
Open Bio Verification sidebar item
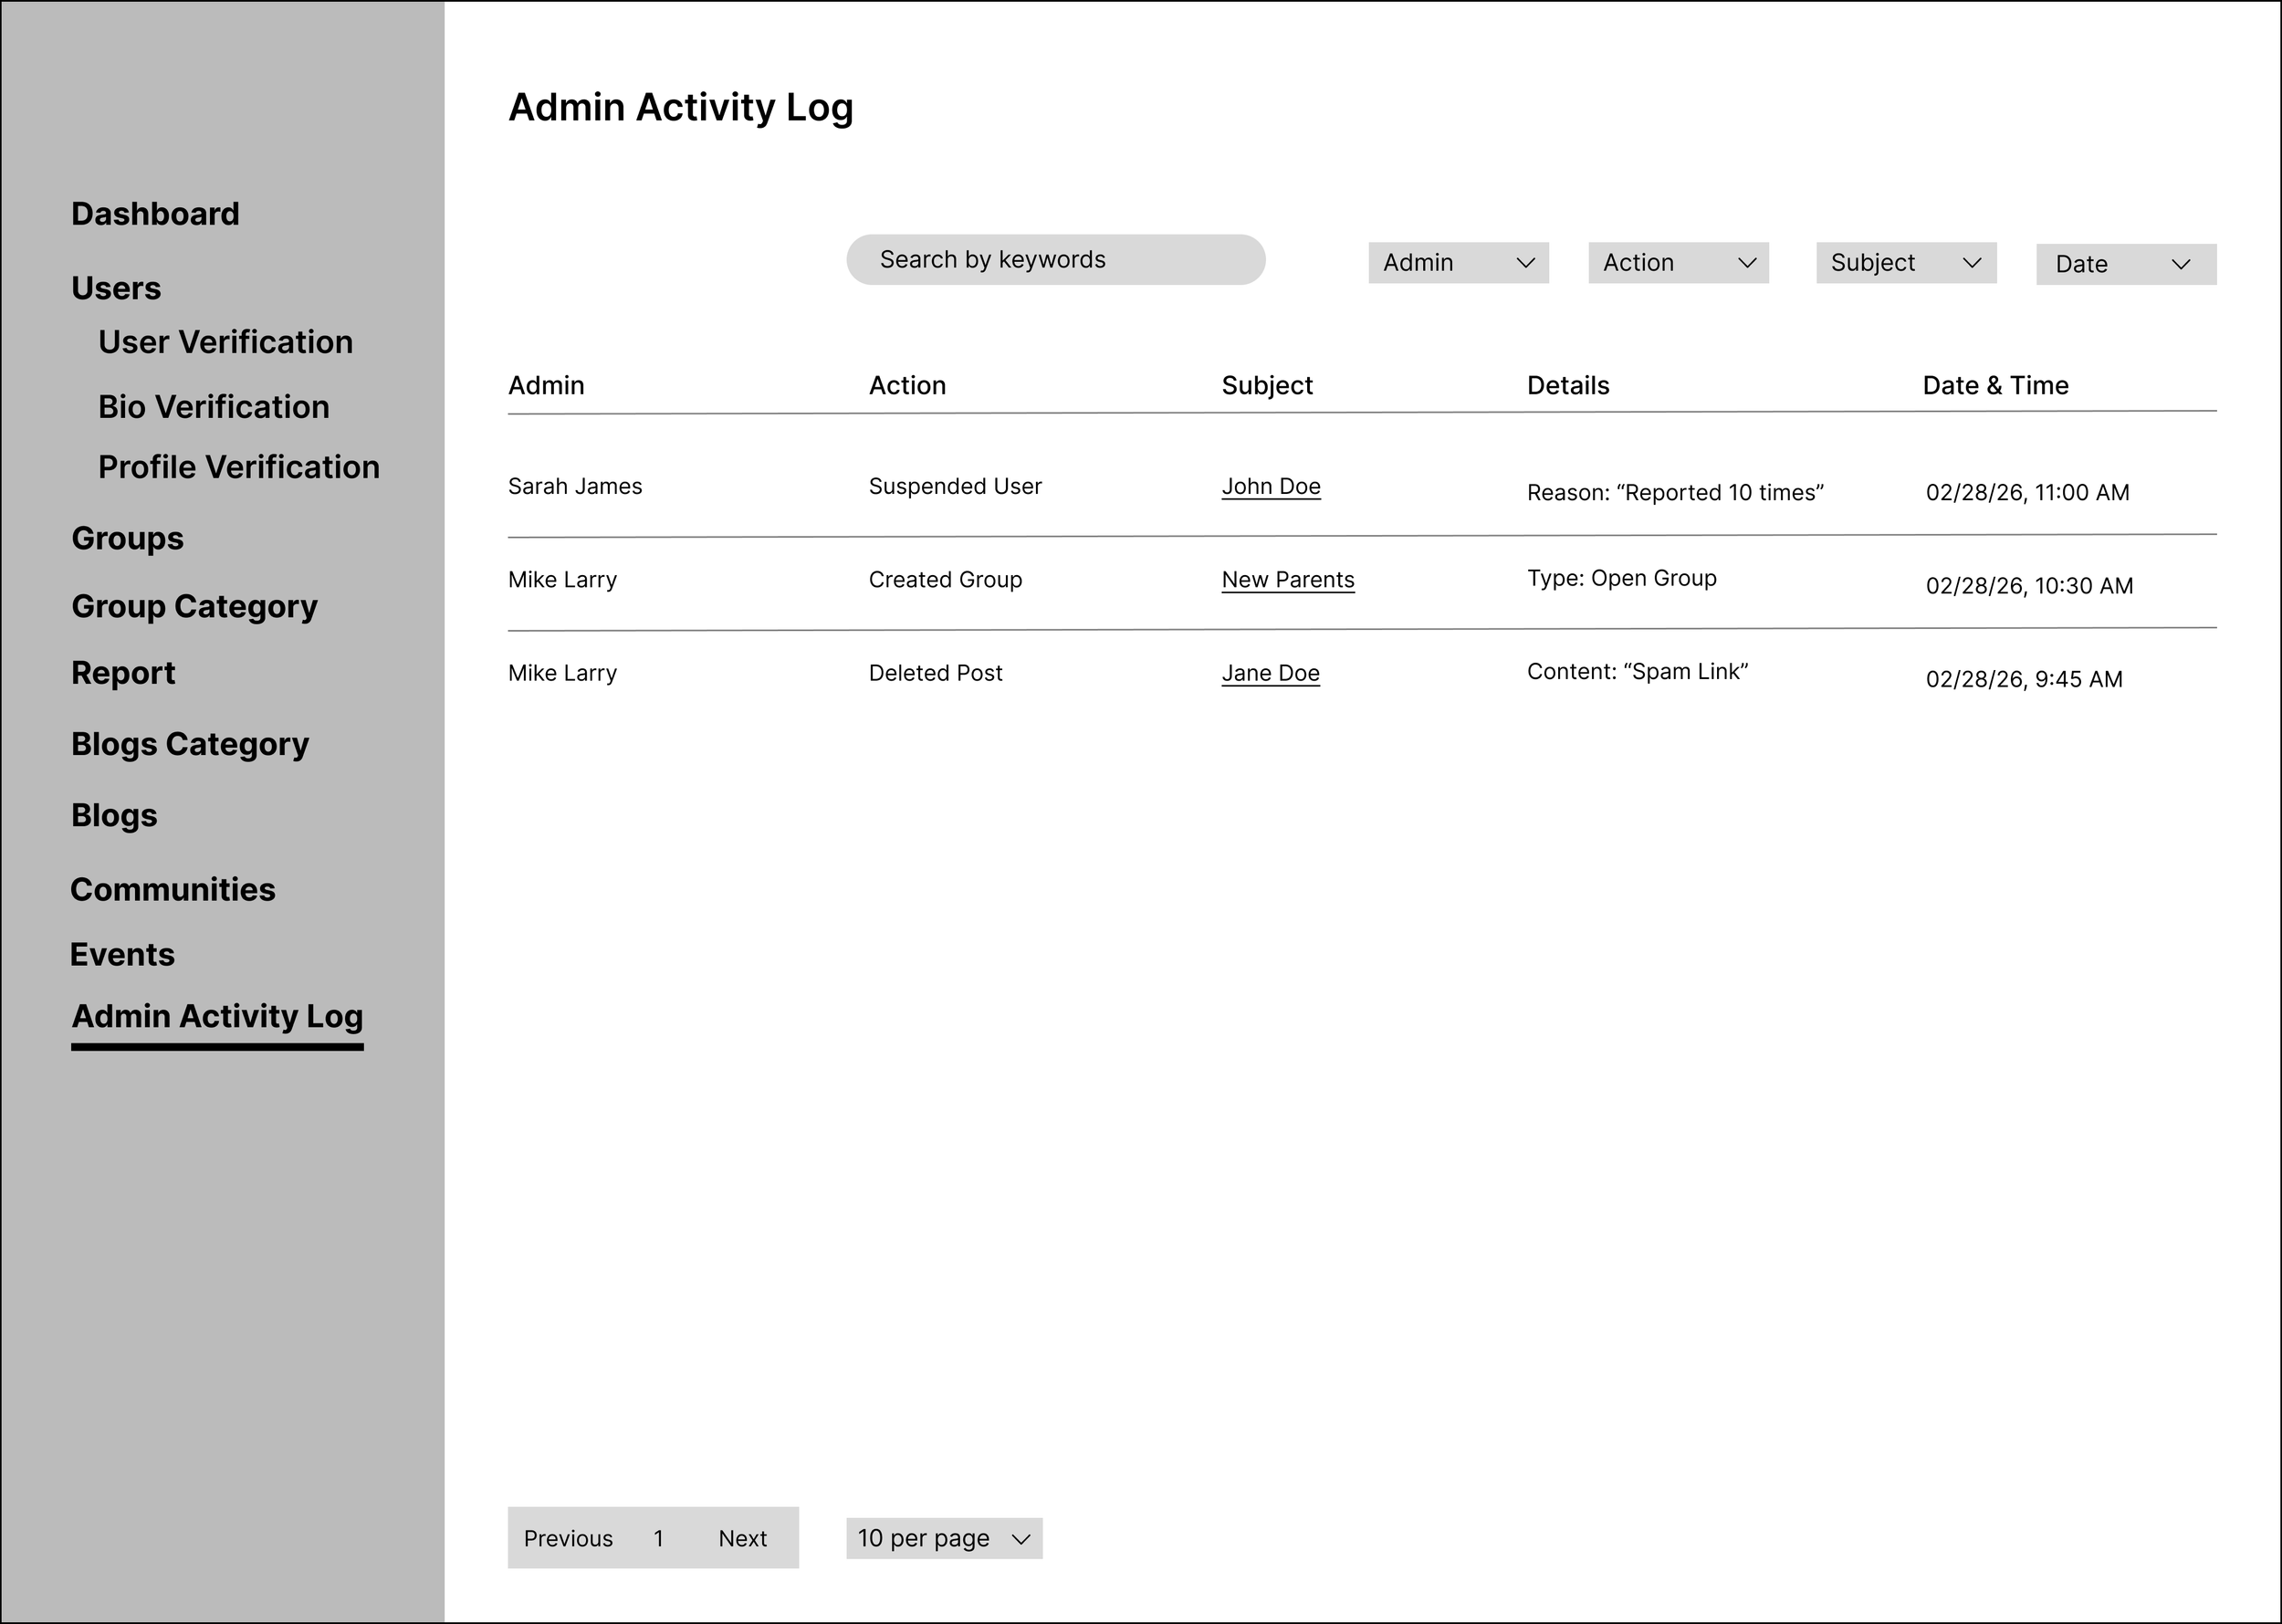(x=213, y=407)
